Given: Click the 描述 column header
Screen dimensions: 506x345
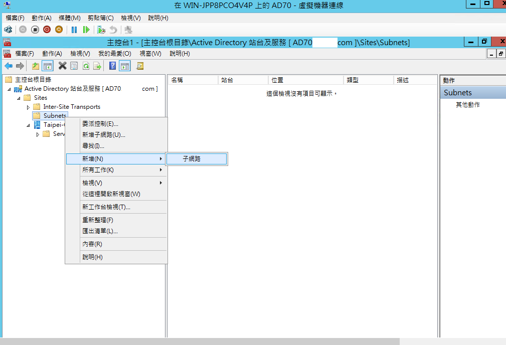Looking at the screenshot, I should [415, 80].
